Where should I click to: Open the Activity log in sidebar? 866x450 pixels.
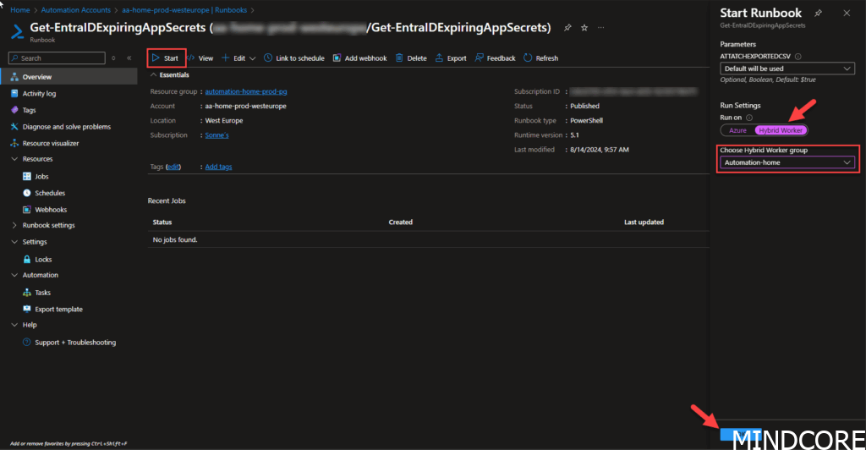click(39, 94)
